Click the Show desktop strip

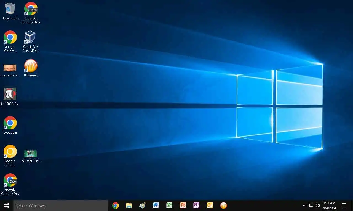click(x=352, y=206)
